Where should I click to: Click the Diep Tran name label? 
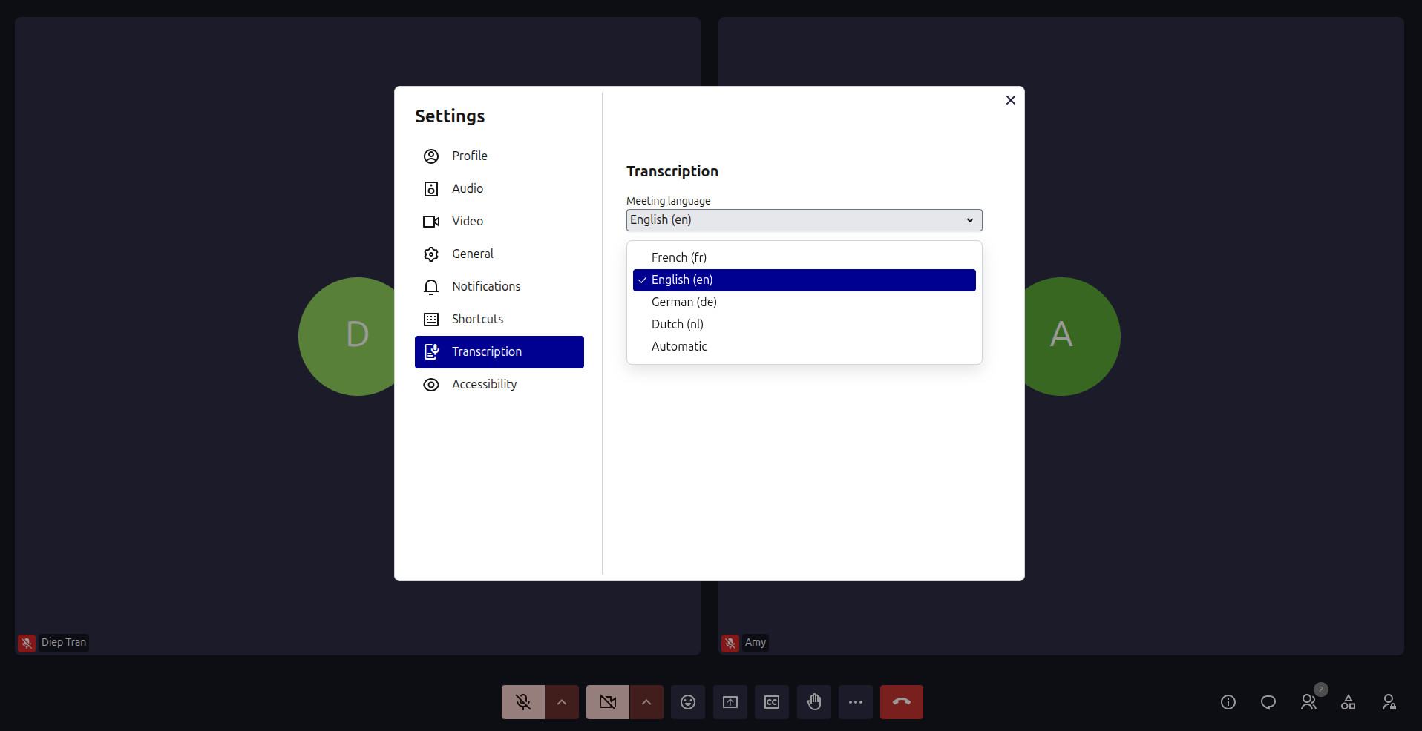pos(64,642)
